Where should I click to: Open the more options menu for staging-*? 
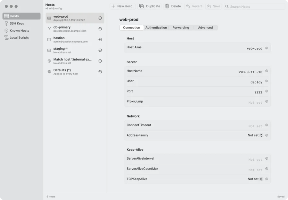coord(100,50)
